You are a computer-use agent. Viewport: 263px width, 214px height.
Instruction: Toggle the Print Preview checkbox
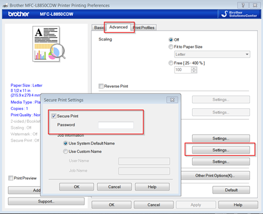11,178
